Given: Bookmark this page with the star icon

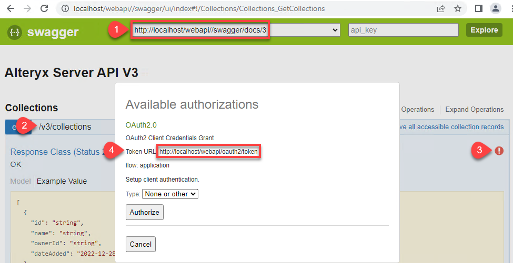Looking at the screenshot, I should (x=458, y=8).
